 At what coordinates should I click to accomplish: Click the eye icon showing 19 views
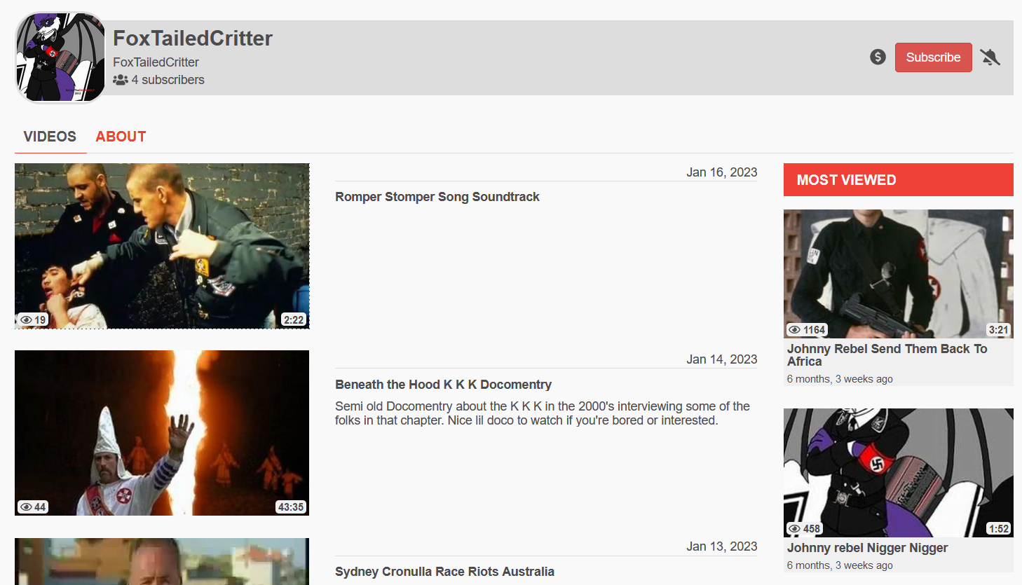tap(26, 320)
